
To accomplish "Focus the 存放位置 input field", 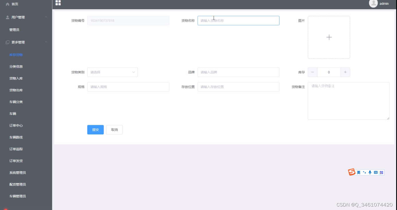I will [238, 87].
